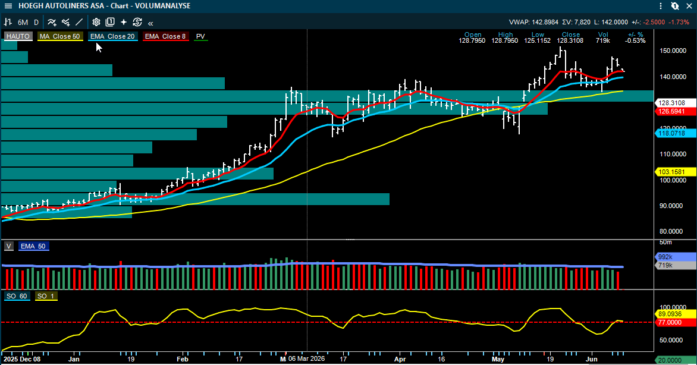Image resolution: width=697 pixels, height=365 pixels.
Task: Click the Apr date axis label
Action: pyautogui.click(x=400, y=359)
